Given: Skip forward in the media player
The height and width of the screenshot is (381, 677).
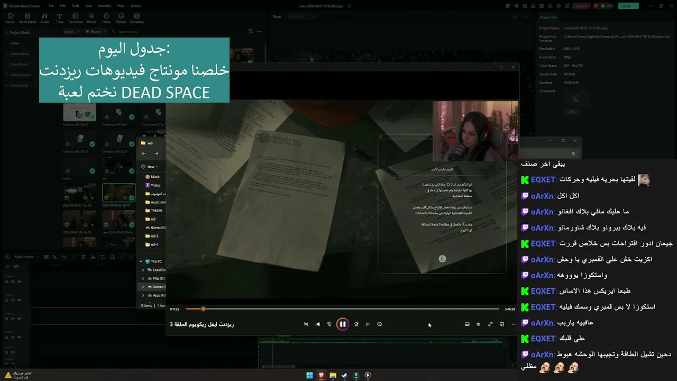Looking at the screenshot, I should click(356, 324).
